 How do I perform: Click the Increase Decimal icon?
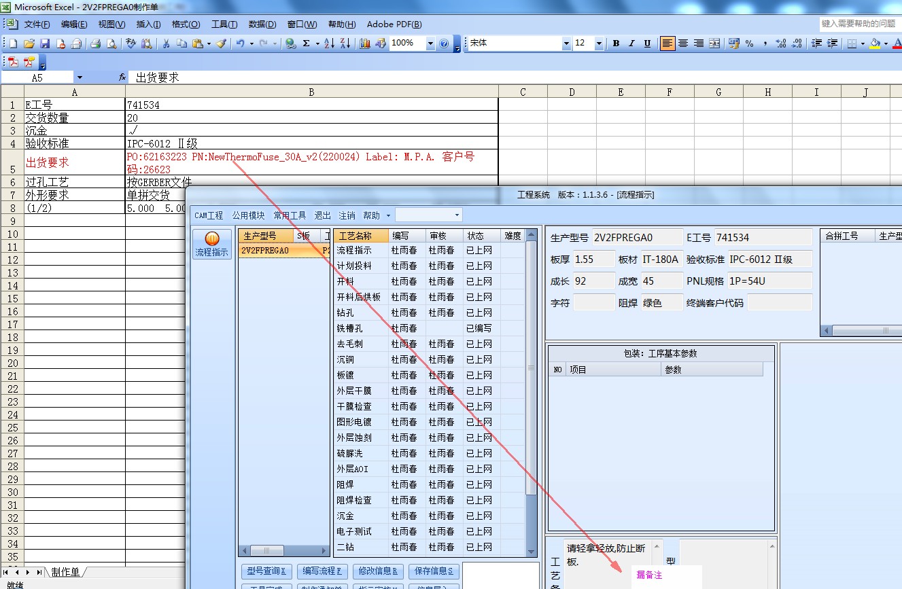(x=781, y=43)
